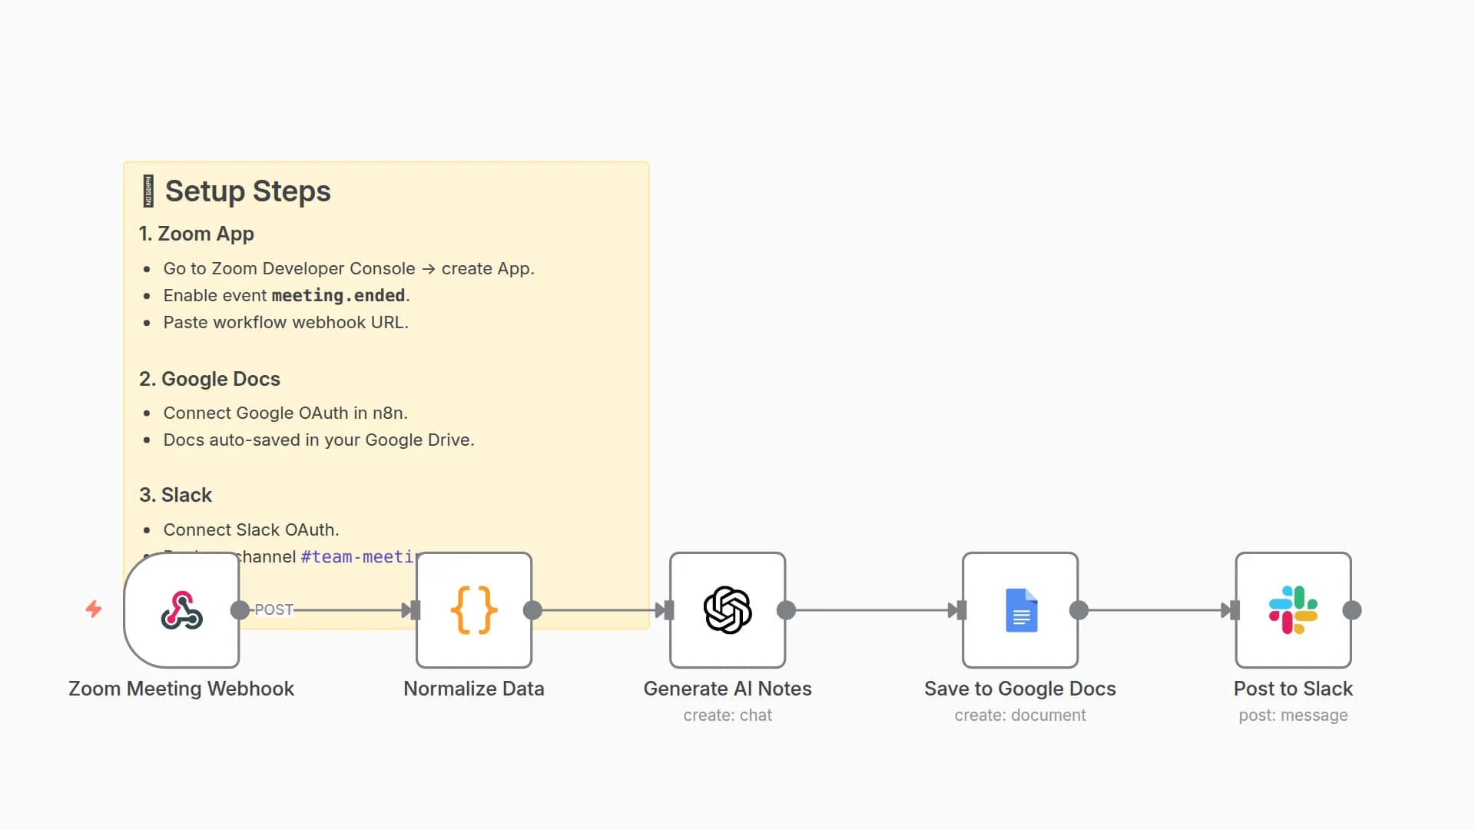Click output dot on Zoom Meeting Webhook
The width and height of the screenshot is (1475, 830).
[240, 610]
